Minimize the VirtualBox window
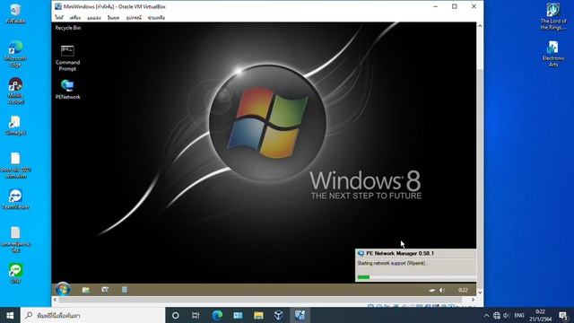This screenshot has width=574, height=323. 435,6
